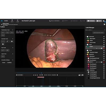Screen dimensions: 106x106
Task: Select the bounding box geometry tool
Action: [x=12, y=41]
